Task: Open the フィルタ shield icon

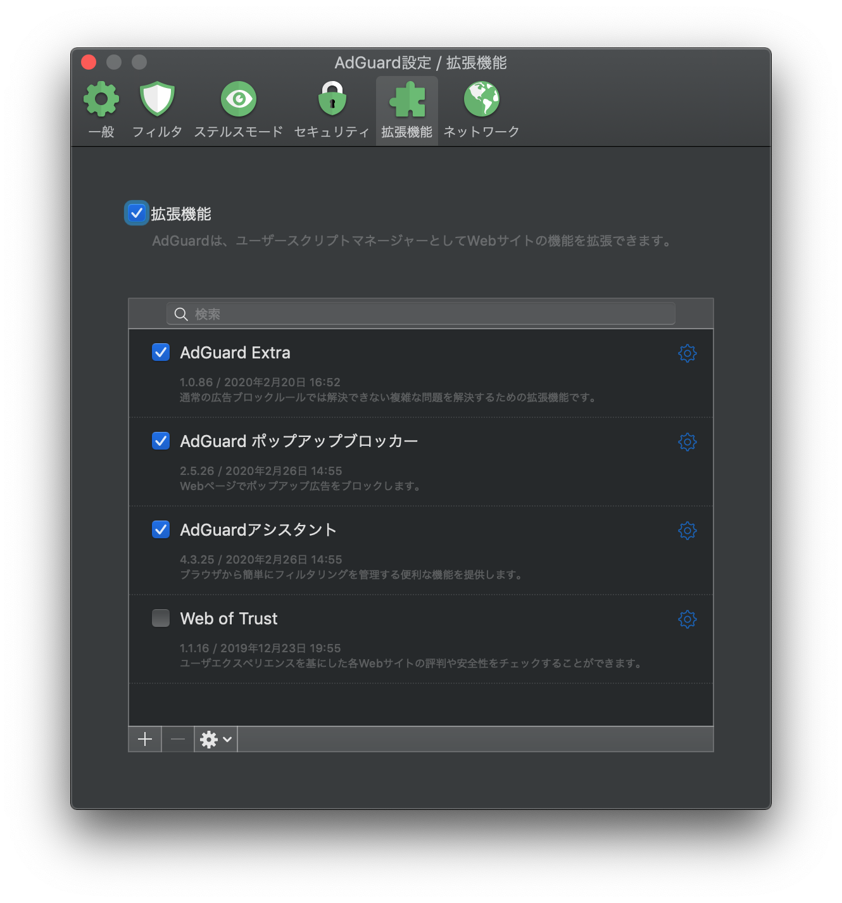Action: click(157, 99)
